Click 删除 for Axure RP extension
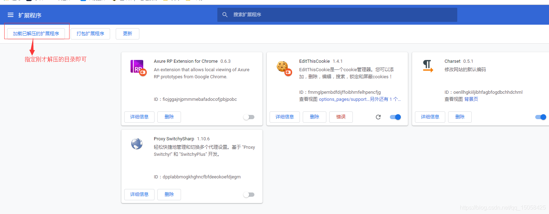Viewport: 549px width, 214px height. point(169,117)
